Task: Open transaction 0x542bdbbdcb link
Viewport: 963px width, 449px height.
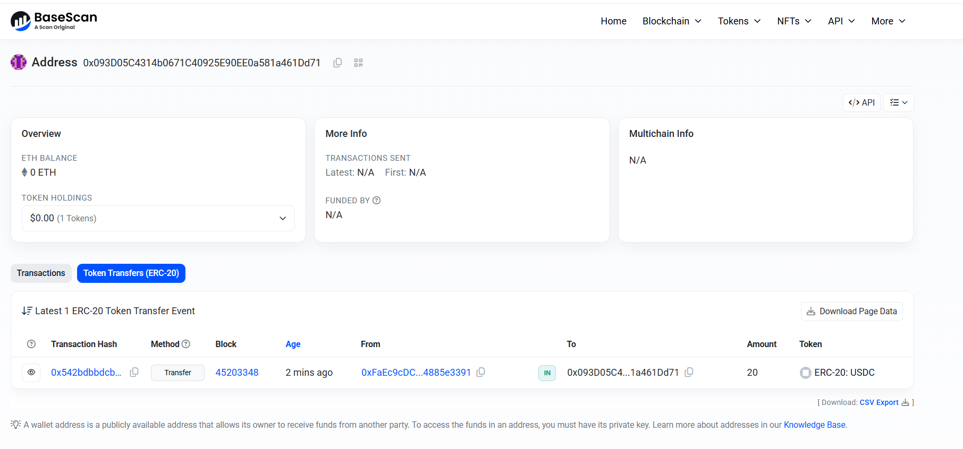Action: point(86,373)
